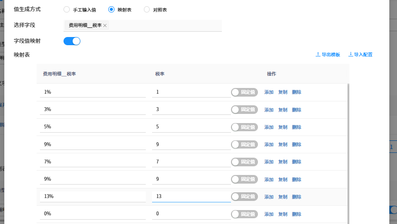Click the source field containing 7%
Viewport: 397px width, 224px height.
coord(93,162)
